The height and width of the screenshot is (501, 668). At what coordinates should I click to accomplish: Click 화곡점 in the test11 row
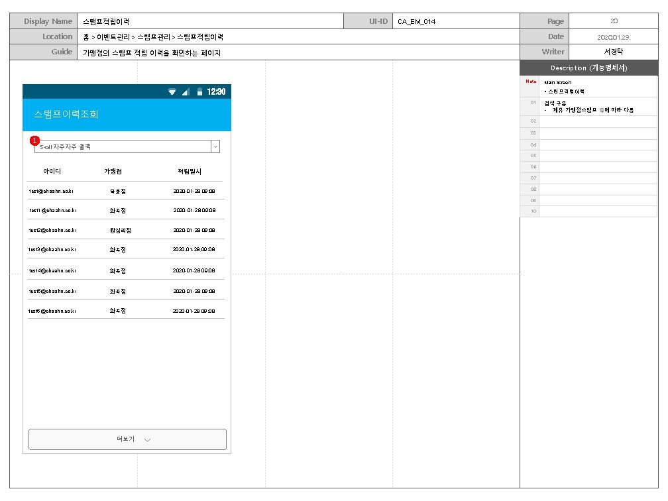click(x=117, y=211)
